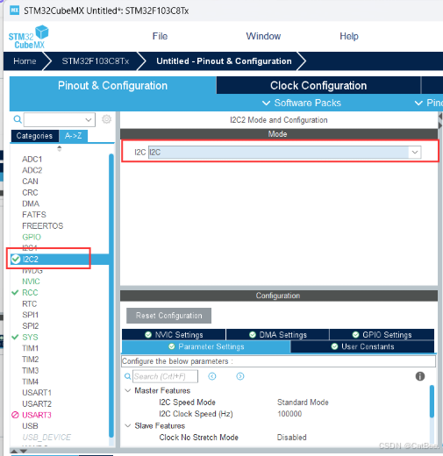Open the gear settings icon beside search
The height and width of the screenshot is (456, 443).
(106, 119)
